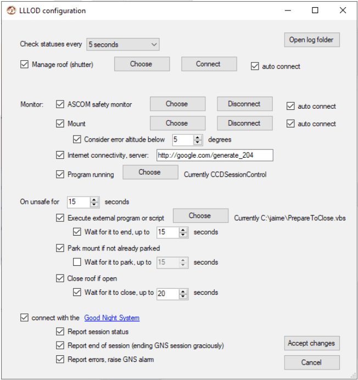The width and height of the screenshot is (358, 380).
Task: Uncheck ASCOM safety monitor checkbox
Action: click(60, 104)
